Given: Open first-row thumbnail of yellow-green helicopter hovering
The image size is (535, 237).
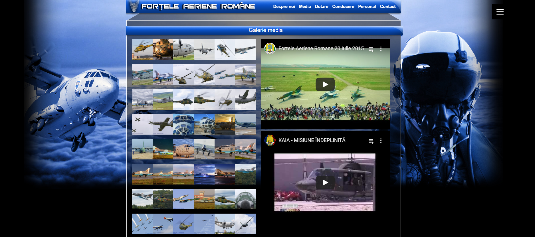Looking at the screenshot, I should (142, 50).
